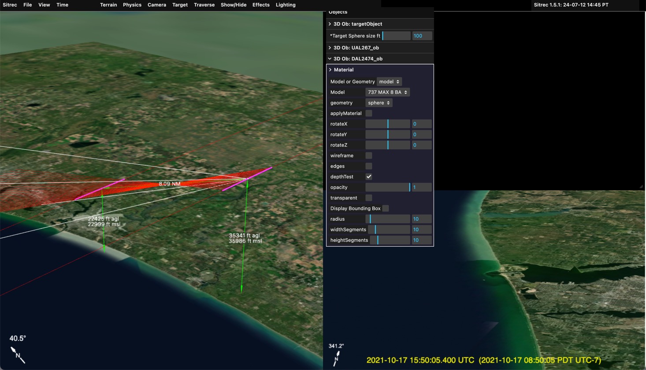Screen dimensions: 646x370
Task: Turn on the transparent option
Action: 369,198
